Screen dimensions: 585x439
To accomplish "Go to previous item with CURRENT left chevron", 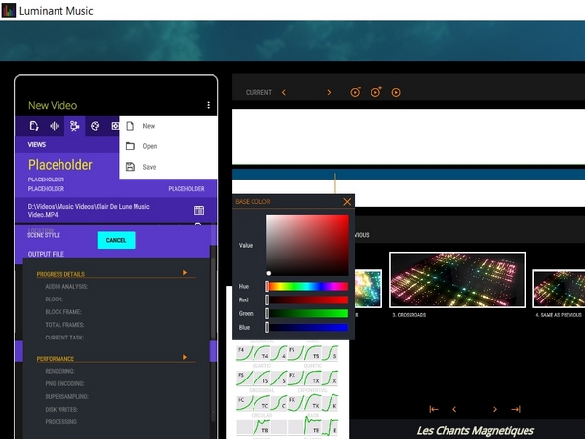I will [284, 93].
